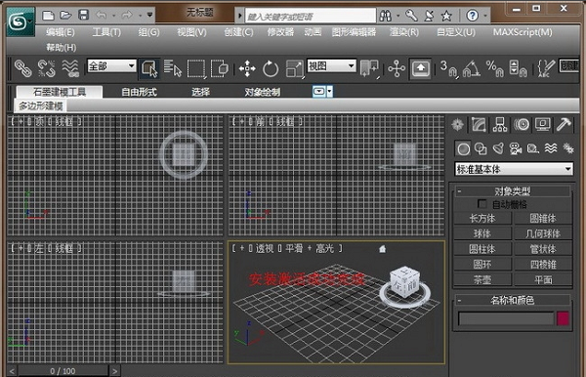Image resolution: width=586 pixels, height=377 pixels.
Task: Open the object color swatch
Action: [563, 318]
